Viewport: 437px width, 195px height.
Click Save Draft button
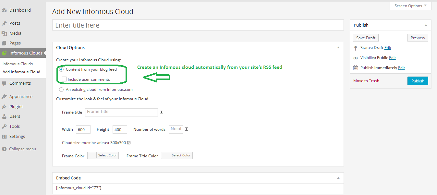click(366, 38)
